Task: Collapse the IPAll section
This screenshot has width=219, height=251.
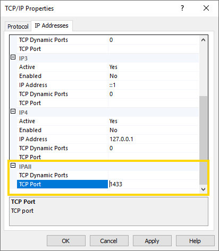Action: coord(13,166)
